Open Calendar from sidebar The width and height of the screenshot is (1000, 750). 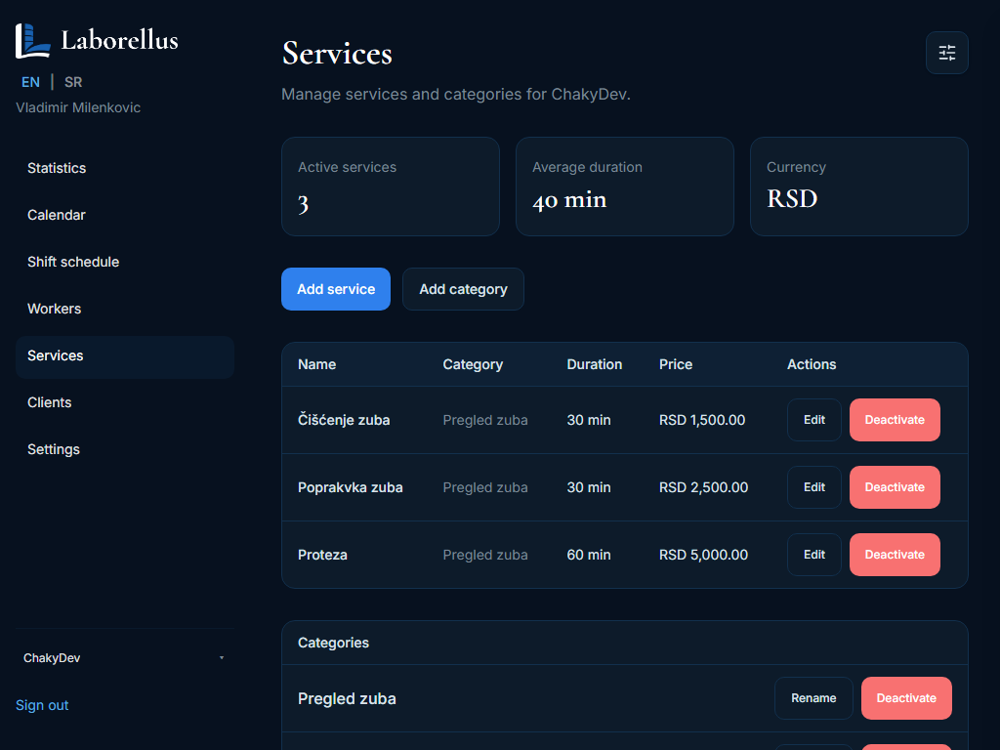[x=125, y=215]
